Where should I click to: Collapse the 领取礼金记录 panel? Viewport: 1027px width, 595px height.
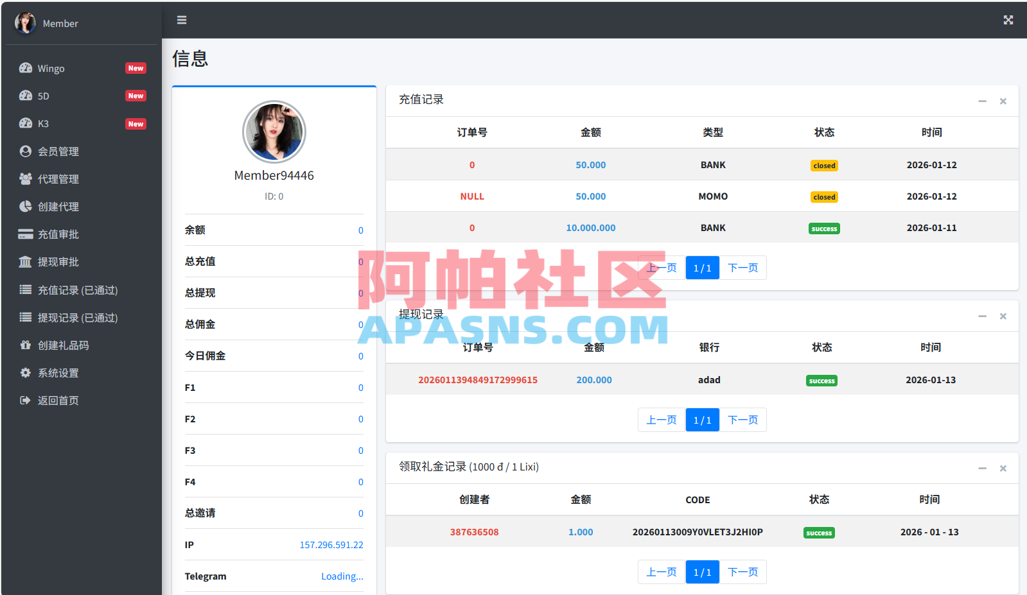tap(982, 469)
